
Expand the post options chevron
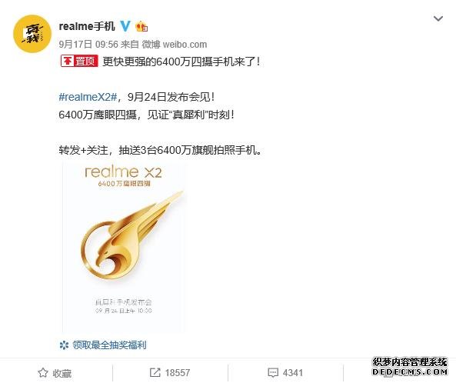(x=438, y=19)
